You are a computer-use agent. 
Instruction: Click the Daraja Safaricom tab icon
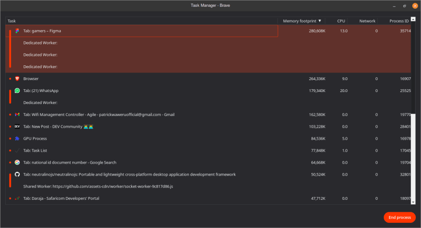17,198
